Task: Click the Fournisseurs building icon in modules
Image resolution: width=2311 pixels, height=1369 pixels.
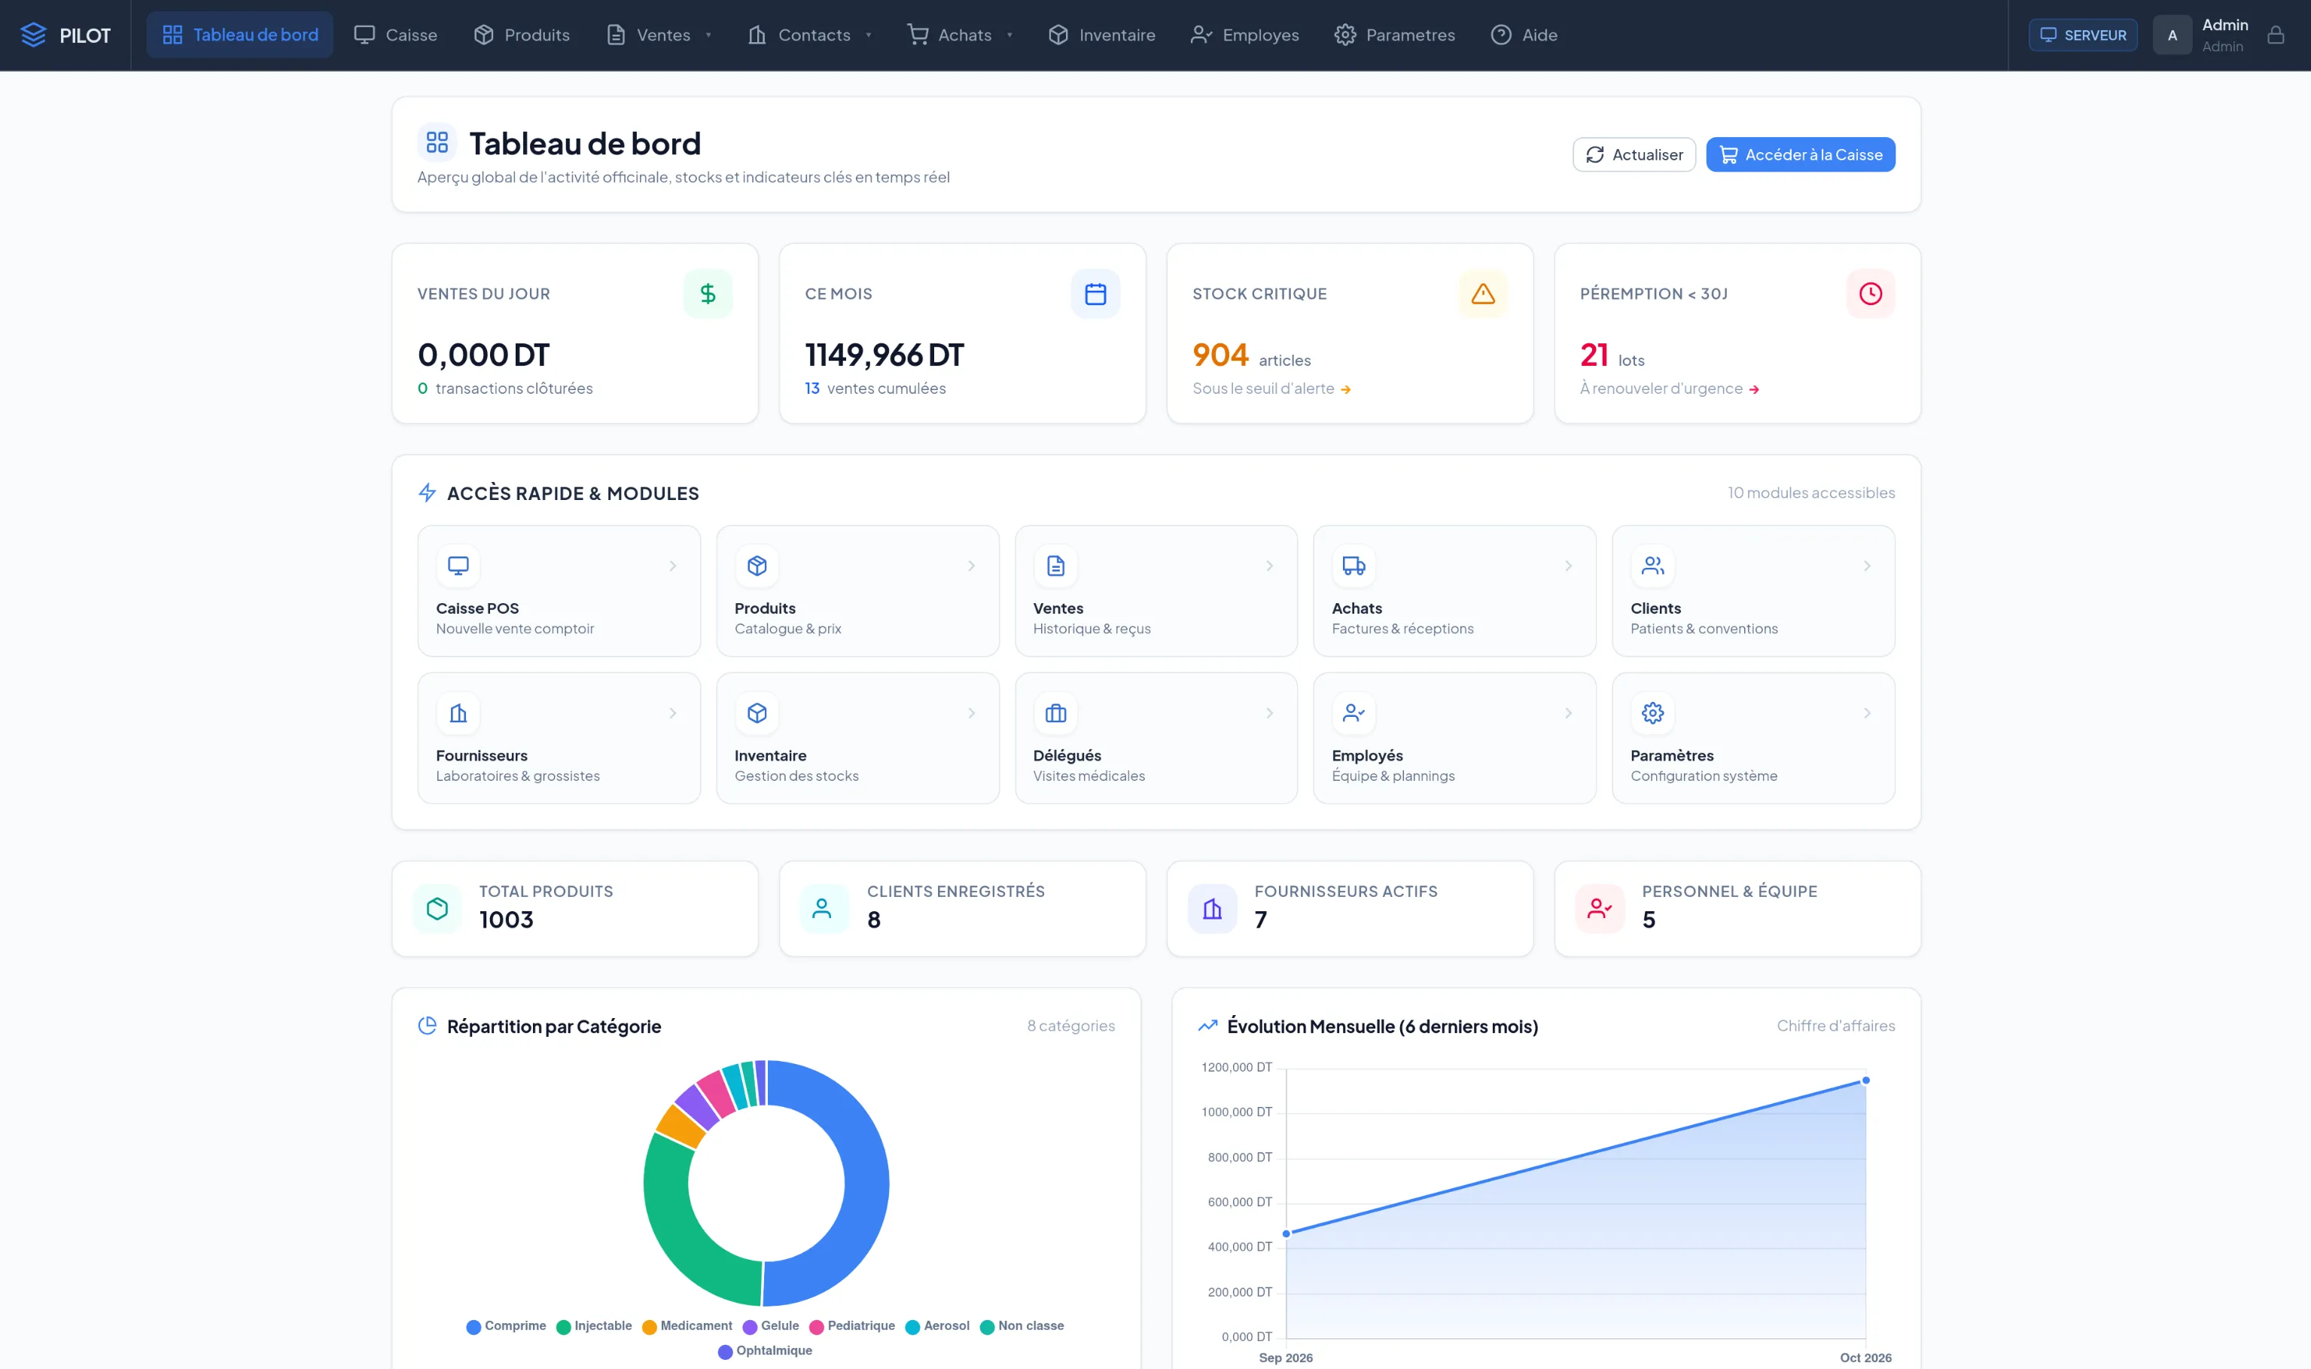Action: tap(458, 713)
